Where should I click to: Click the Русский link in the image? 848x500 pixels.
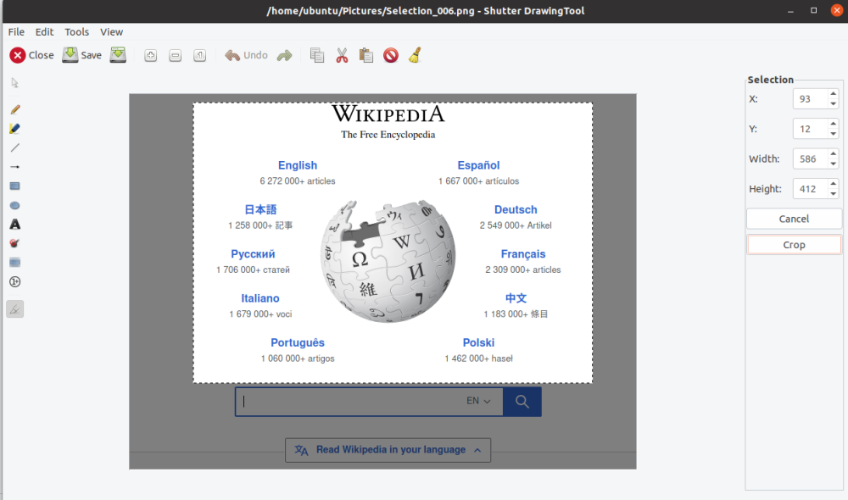tap(253, 254)
